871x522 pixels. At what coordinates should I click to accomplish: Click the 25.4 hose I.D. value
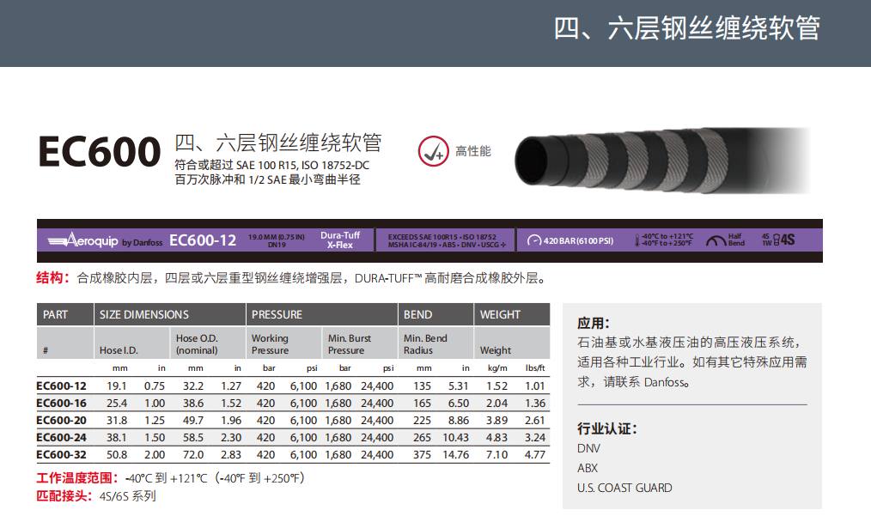point(117,404)
